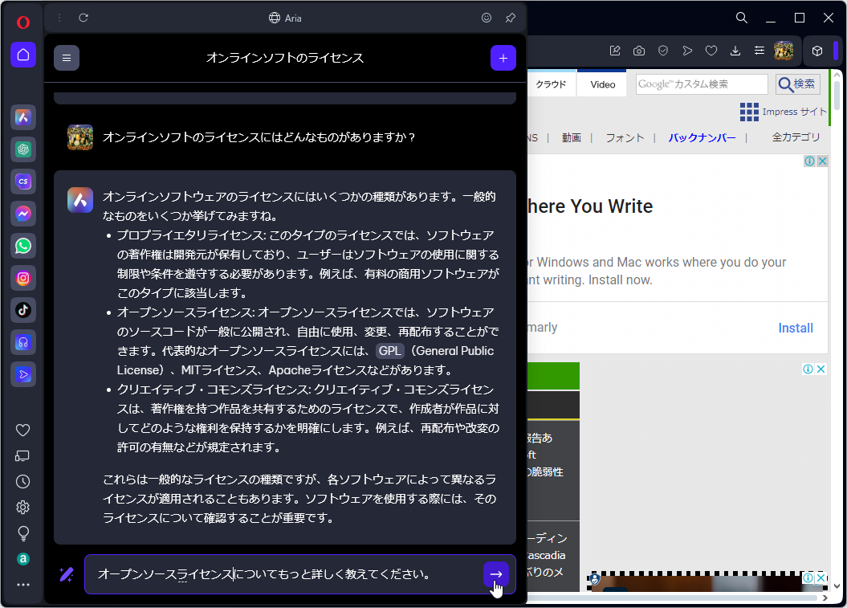This screenshot has width=847, height=608.
Task: Toggle the shield security badge in the toolbar
Action: [x=663, y=51]
